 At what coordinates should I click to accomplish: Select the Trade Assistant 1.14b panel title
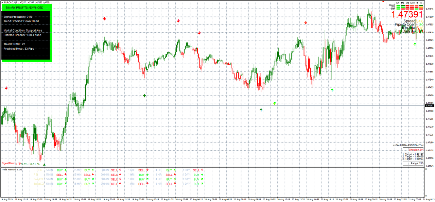[x=11, y=169]
